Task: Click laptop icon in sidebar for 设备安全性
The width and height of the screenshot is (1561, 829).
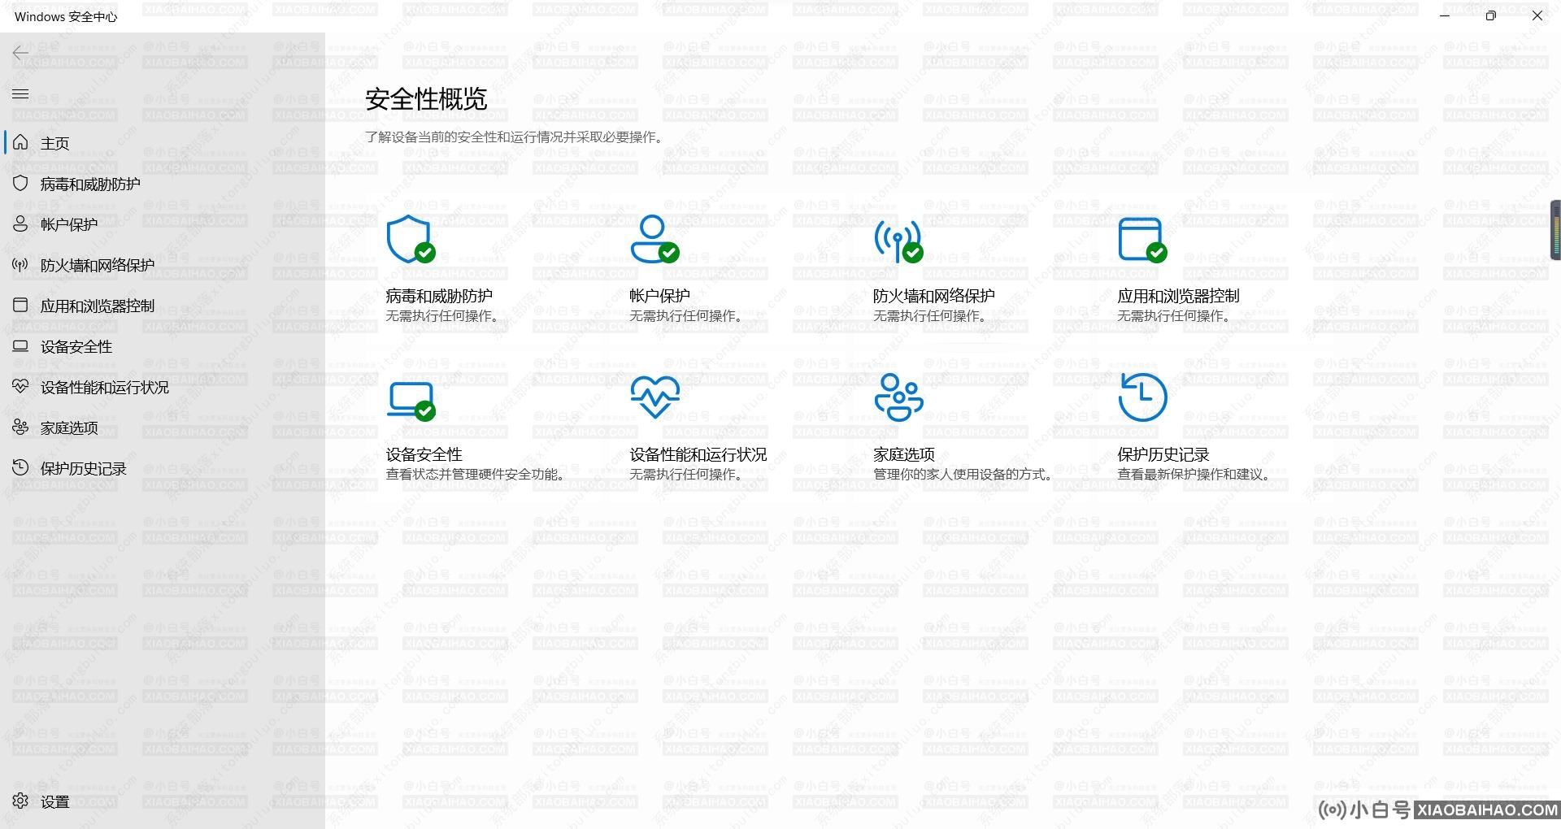Action: click(x=20, y=345)
